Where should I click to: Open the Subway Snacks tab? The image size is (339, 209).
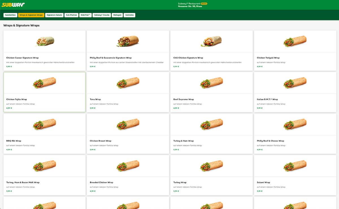coord(102,15)
